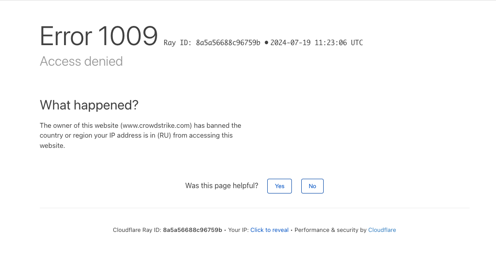Viewport: 496px width, 269px height.
Task: Click the Your IP: label
Action: click(238, 230)
